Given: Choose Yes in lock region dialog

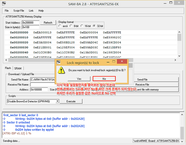Looking at the screenshot, I should tap(79, 79).
